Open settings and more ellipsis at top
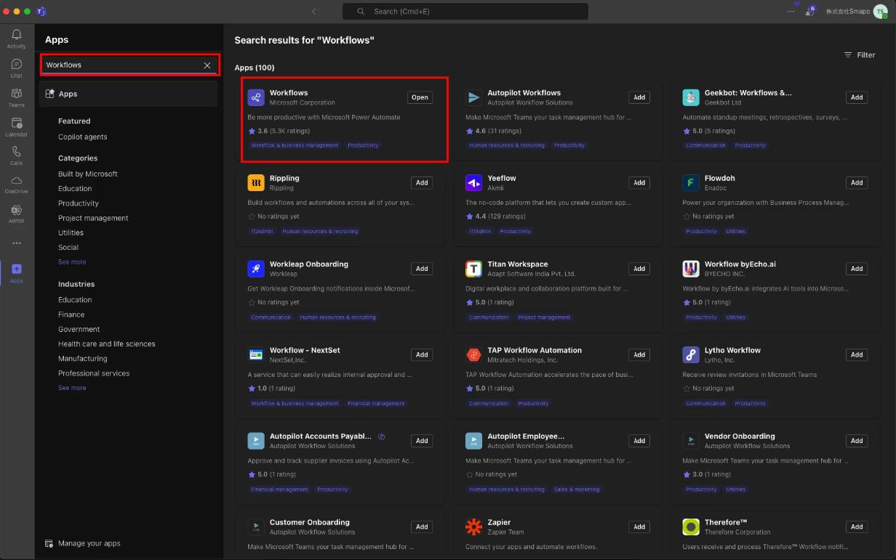The width and height of the screenshot is (896, 560). pos(791,12)
